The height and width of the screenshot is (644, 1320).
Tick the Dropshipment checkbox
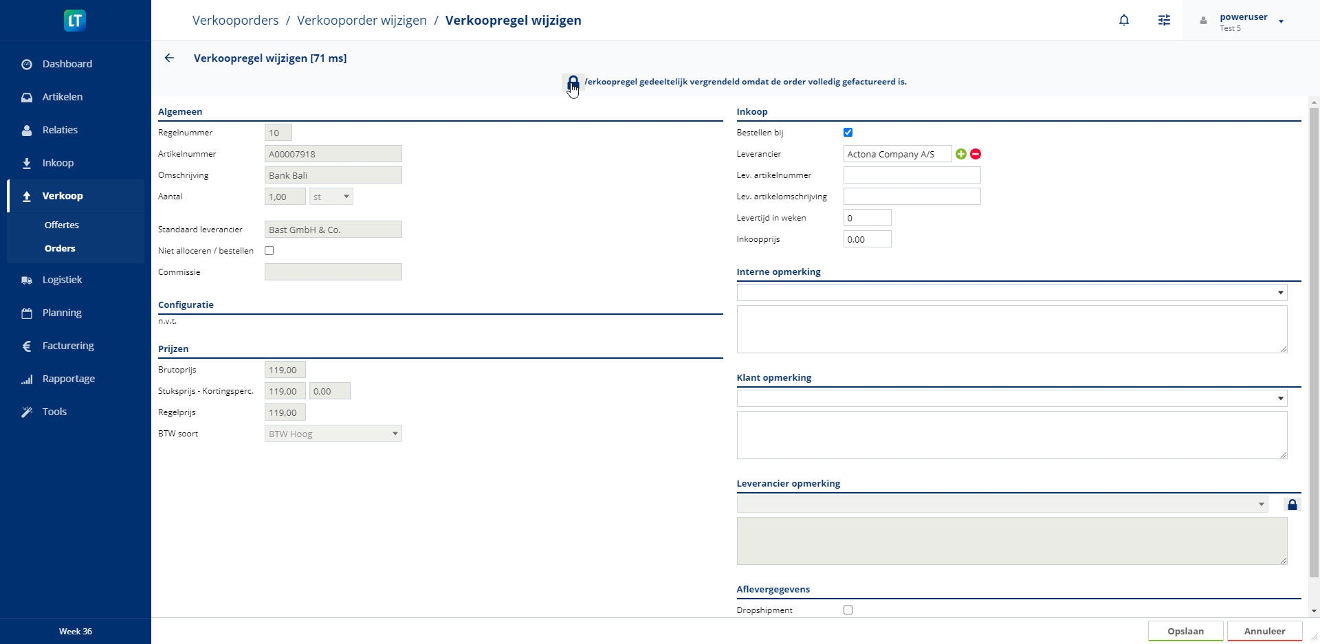click(x=848, y=610)
